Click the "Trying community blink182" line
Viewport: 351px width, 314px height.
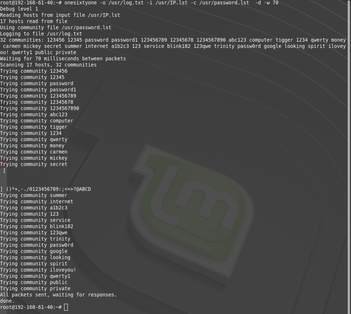[37, 226]
